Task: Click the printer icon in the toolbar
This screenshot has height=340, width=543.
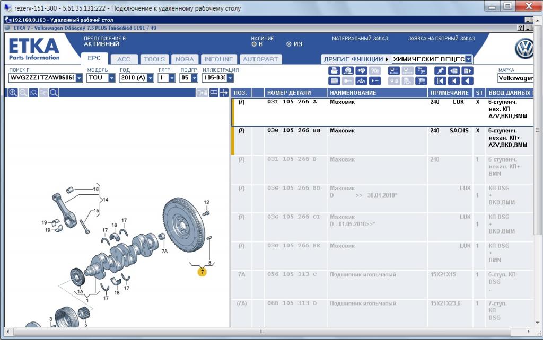Action: [334, 71]
